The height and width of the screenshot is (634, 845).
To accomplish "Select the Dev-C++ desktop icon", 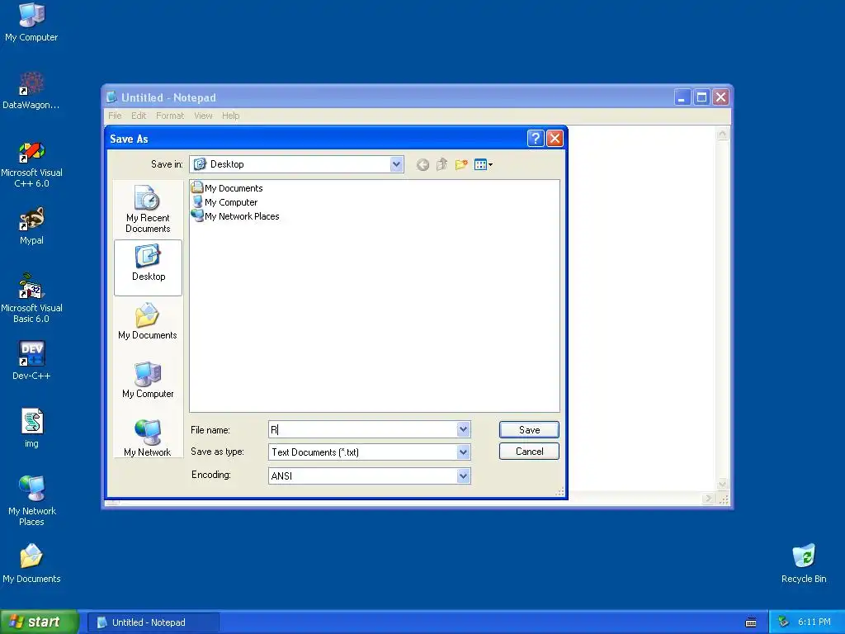I will pos(31,361).
